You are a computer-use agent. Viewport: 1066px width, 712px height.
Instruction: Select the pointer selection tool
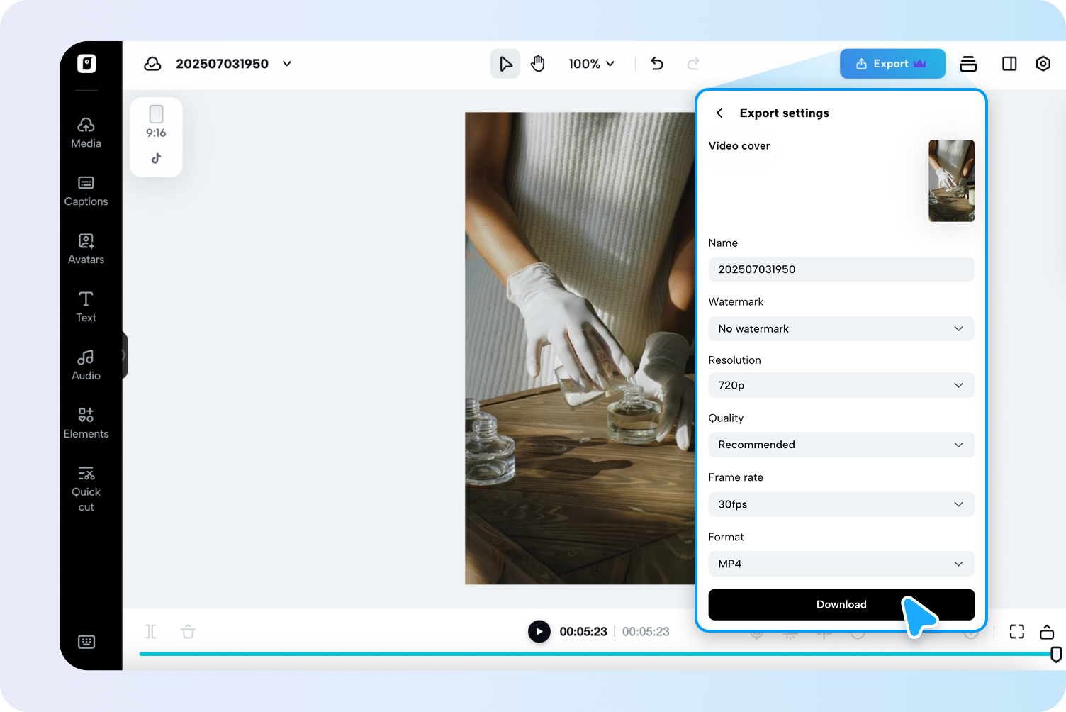pyautogui.click(x=505, y=64)
